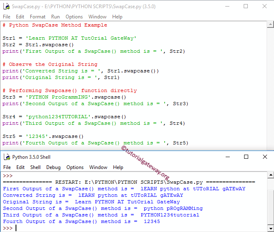Screen dimensions: 274x232
Task: Click Shell output 'Converted String is = lEARN python'
Action: (x=93, y=195)
